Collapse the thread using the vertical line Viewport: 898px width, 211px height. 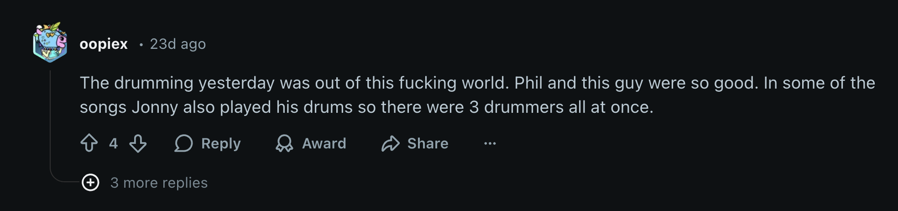point(50,119)
